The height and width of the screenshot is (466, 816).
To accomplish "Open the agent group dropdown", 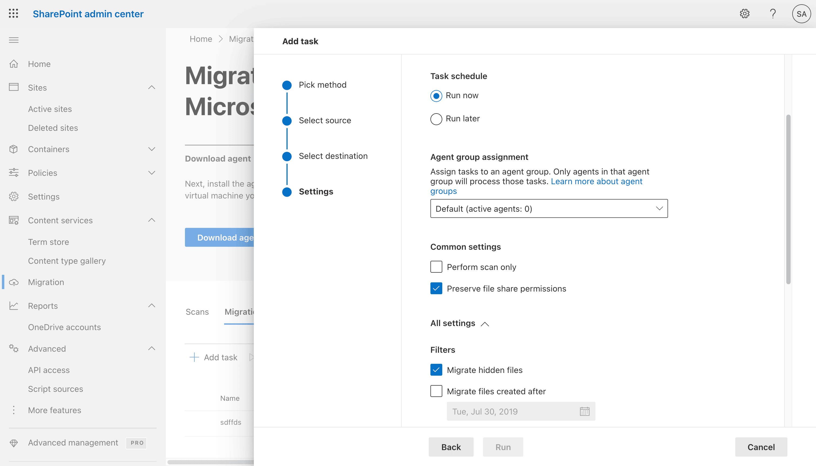I will (549, 209).
